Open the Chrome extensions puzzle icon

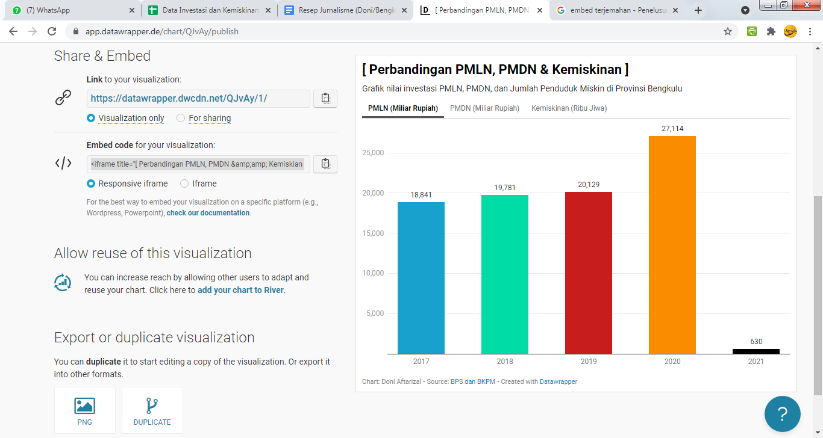pyautogui.click(x=771, y=31)
